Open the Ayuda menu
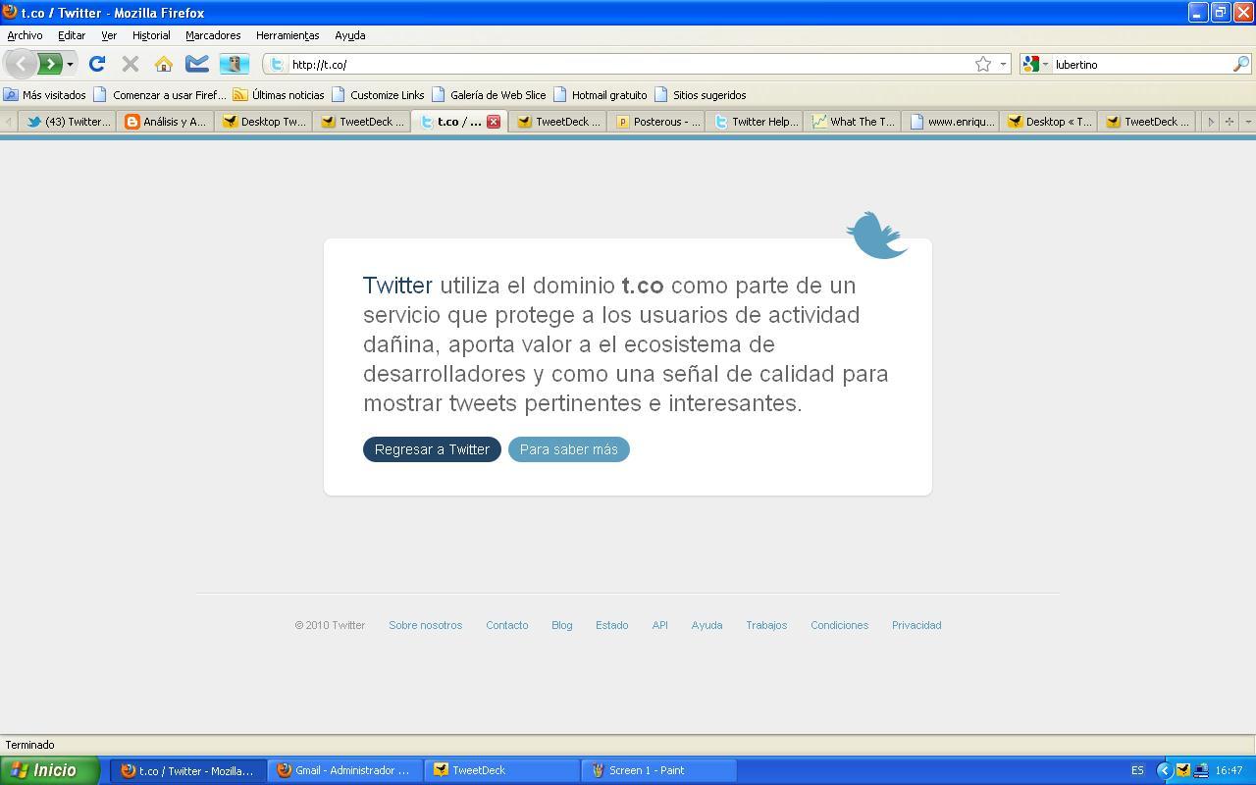The height and width of the screenshot is (785, 1256). [x=349, y=35]
